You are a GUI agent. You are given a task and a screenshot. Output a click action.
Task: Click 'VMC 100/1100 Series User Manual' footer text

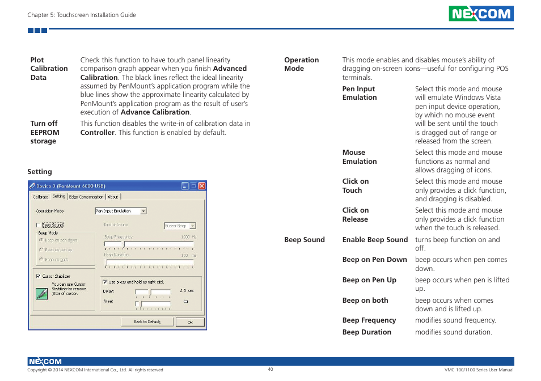(x=479, y=370)
